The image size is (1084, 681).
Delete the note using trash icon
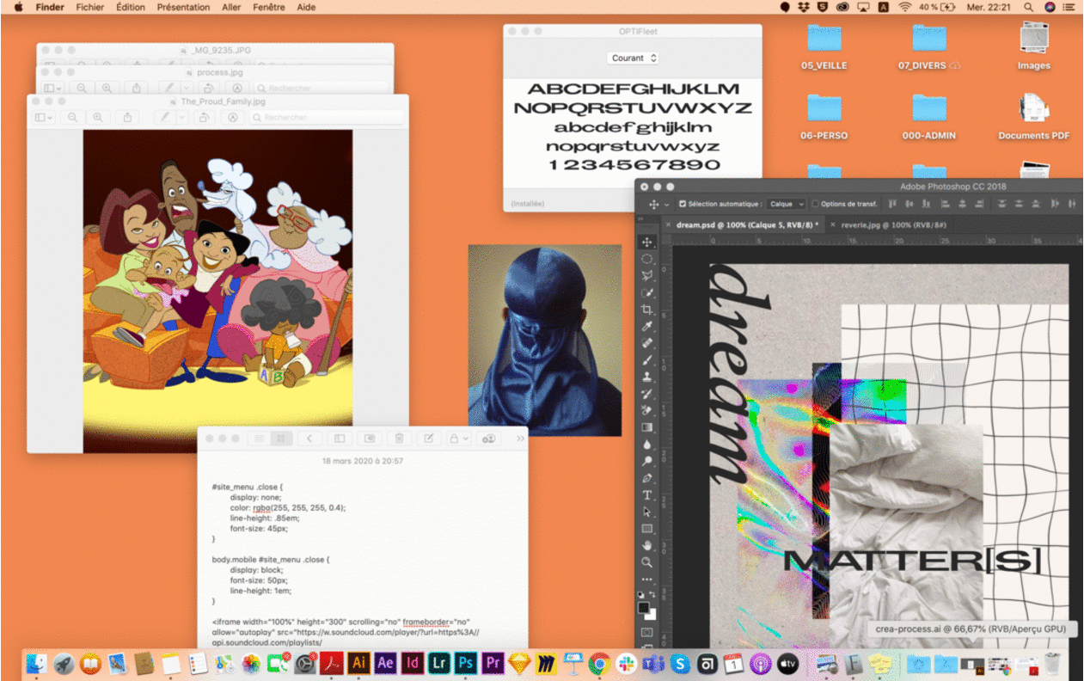coord(399,439)
